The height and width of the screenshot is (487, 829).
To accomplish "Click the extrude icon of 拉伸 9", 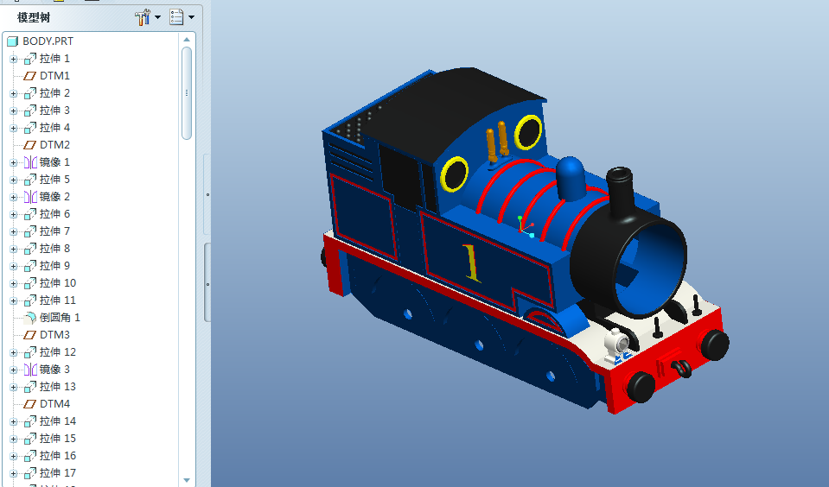I will 30,266.
